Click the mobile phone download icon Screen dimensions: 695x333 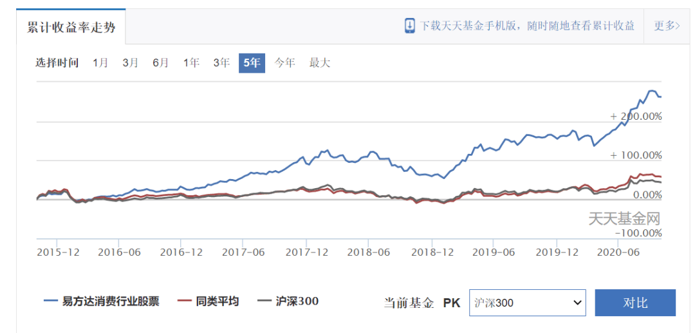coord(409,26)
